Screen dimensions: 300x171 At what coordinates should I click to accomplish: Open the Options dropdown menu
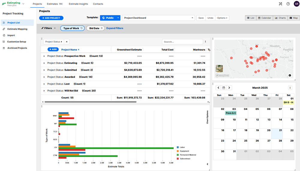pos(222,18)
